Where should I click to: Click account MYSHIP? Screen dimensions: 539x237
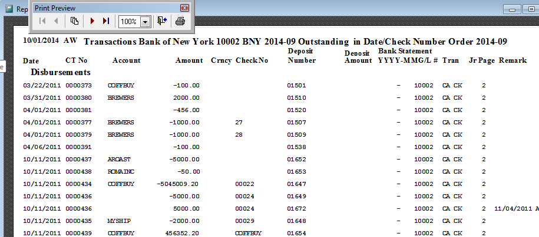pos(119,221)
